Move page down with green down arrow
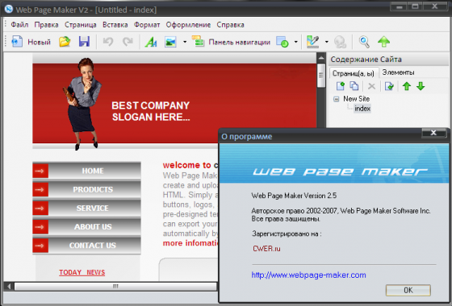This screenshot has height=306, width=452. [x=421, y=86]
